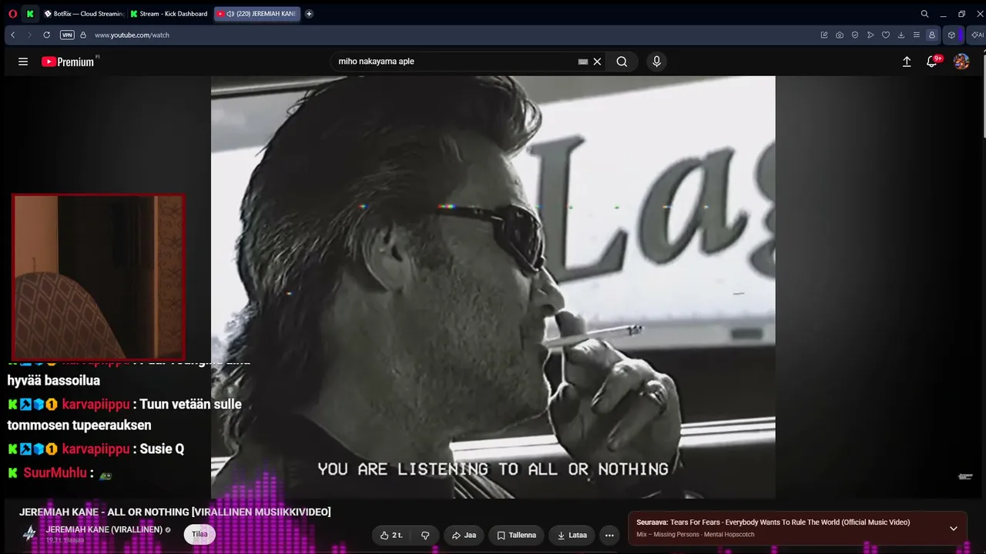Screen dimensions: 986x554
Task: Open the Opera AI assistant button
Action: coord(977,35)
